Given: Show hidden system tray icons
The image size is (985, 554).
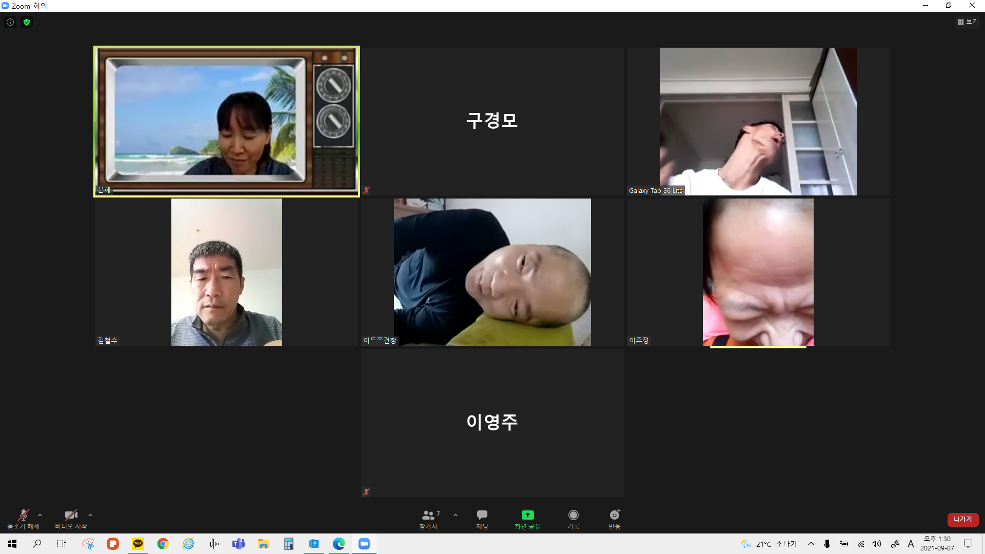Looking at the screenshot, I should click(x=811, y=544).
